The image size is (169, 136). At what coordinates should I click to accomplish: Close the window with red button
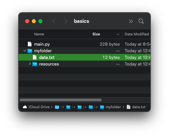(27, 21)
